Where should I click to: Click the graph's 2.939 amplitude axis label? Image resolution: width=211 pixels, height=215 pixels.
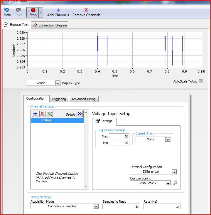(21, 33)
